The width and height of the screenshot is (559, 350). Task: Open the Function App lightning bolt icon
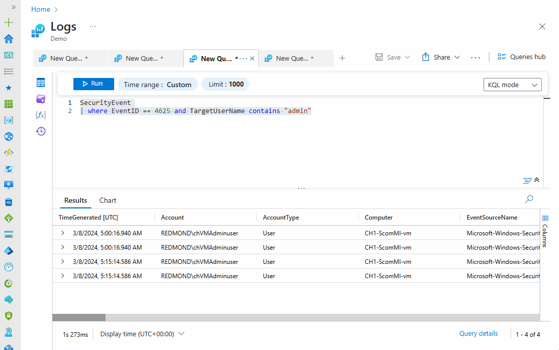pyautogui.click(x=9, y=152)
